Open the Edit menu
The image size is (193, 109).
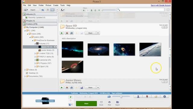(29, 5)
